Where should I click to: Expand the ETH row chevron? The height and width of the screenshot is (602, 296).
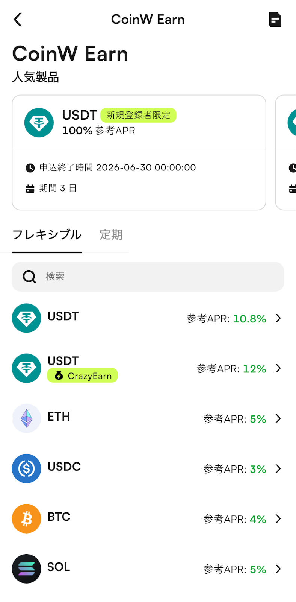click(278, 418)
